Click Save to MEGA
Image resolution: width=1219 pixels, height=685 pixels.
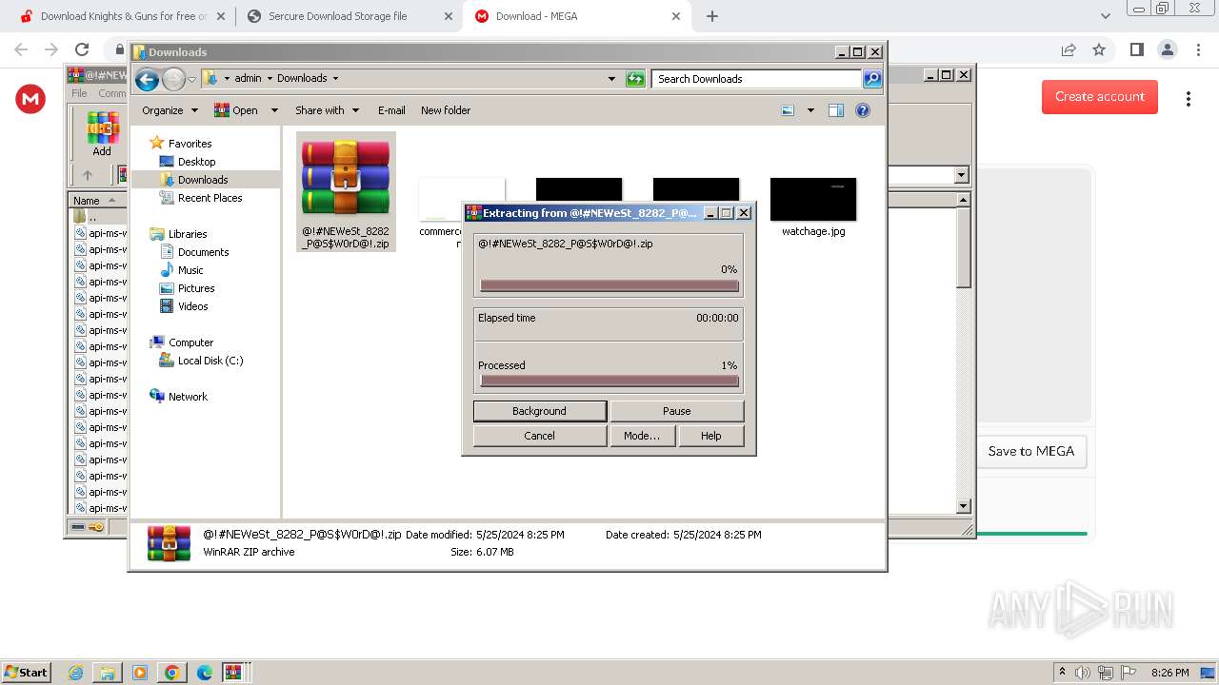[x=1031, y=451]
